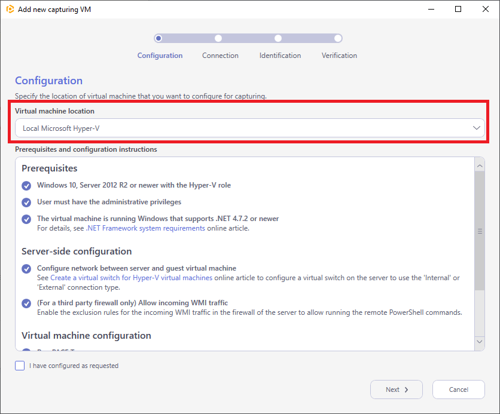Click the dropdown chevron arrow for VM location

(x=477, y=128)
